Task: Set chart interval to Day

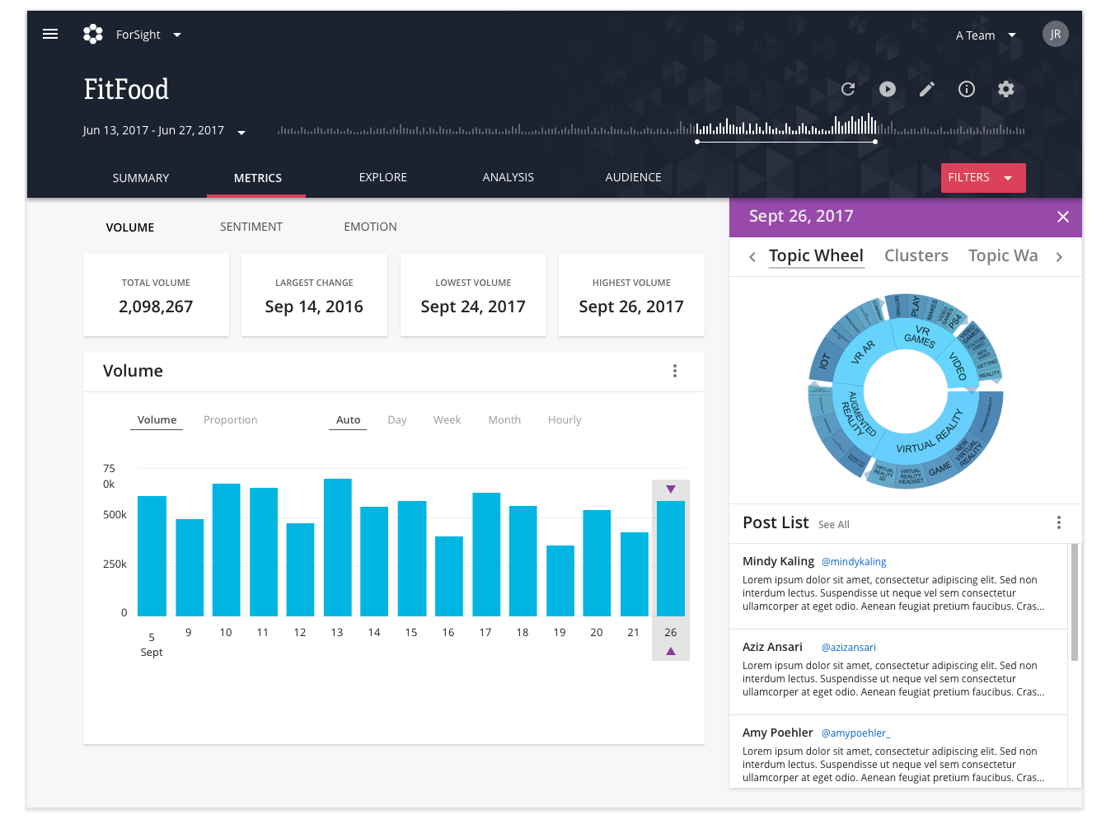Action: 397,420
